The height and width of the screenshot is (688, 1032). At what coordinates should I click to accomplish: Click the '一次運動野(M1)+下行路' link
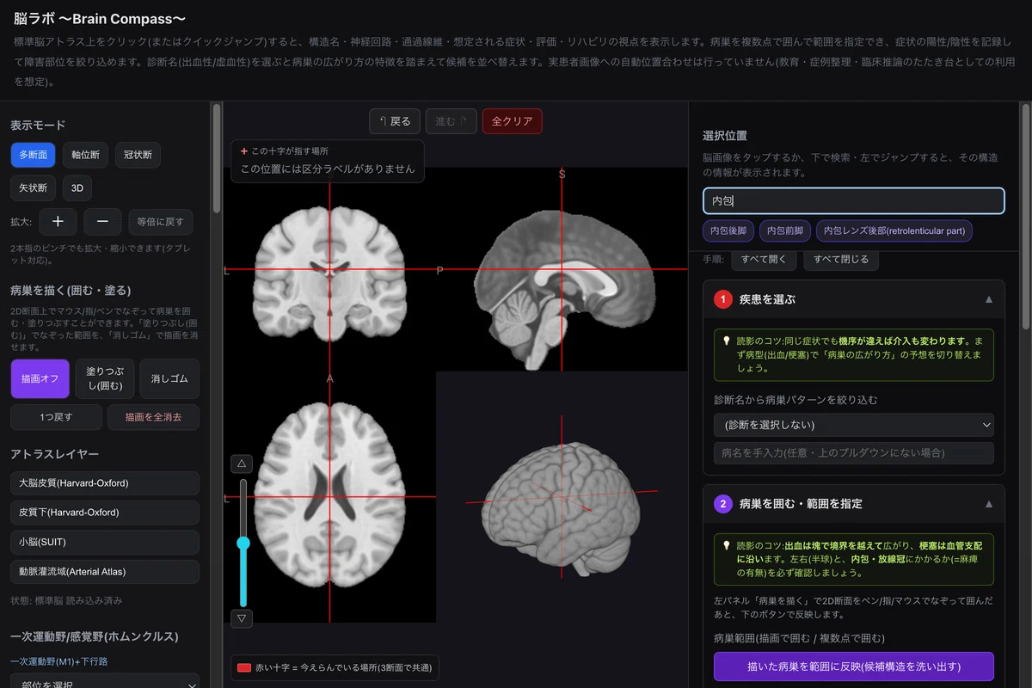click(x=59, y=660)
